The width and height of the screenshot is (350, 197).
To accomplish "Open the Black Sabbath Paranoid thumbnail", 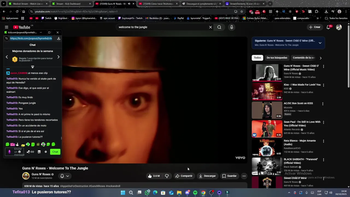I will (267, 166).
